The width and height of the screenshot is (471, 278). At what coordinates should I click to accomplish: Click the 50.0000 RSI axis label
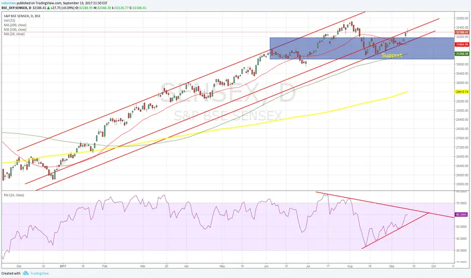pyautogui.click(x=461, y=226)
